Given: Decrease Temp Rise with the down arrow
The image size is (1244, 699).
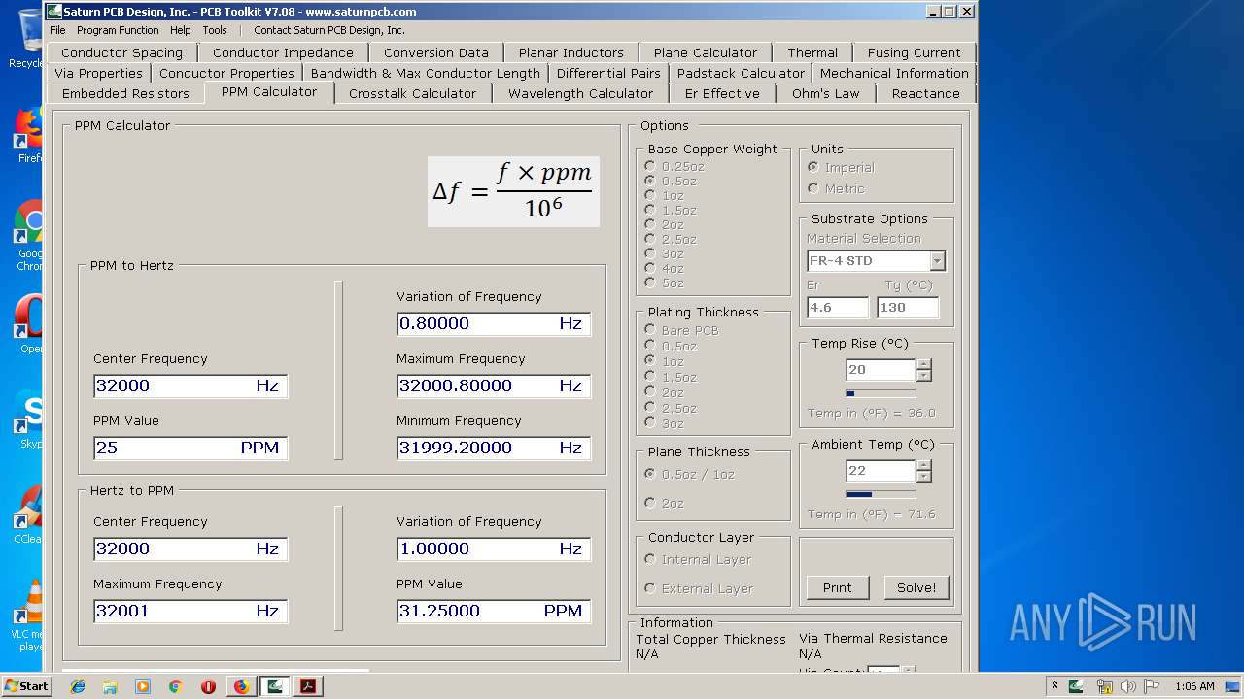Looking at the screenshot, I should click(924, 376).
